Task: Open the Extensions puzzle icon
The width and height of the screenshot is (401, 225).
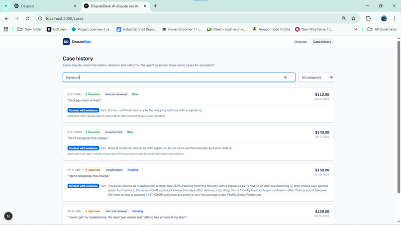Action: (368, 18)
